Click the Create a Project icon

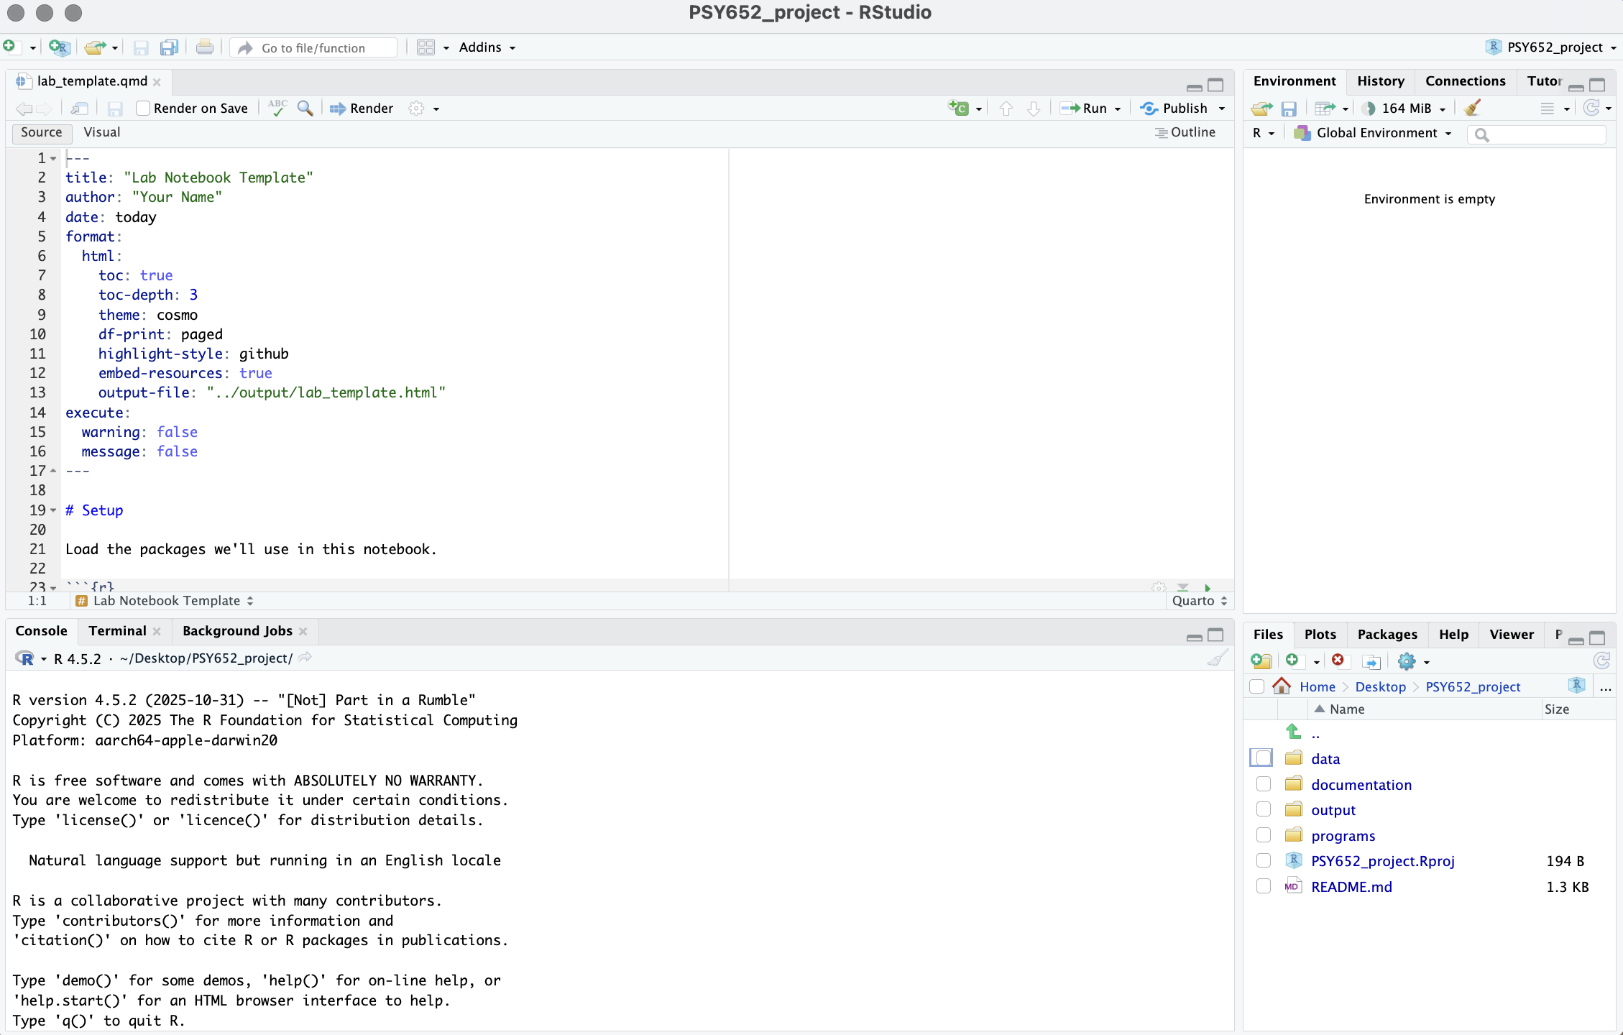tap(59, 47)
